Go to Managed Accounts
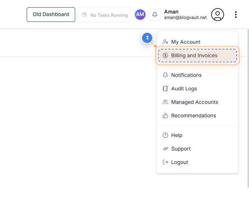Viewport: 249px width, 223px height. click(x=198, y=102)
